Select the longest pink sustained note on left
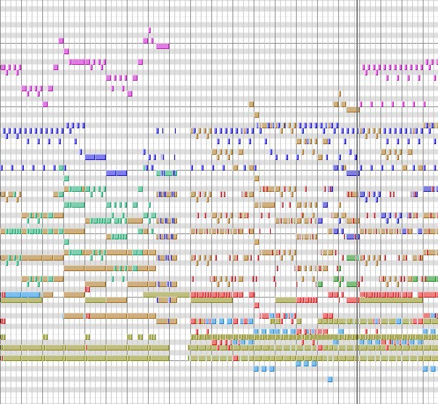438x404 pixels. [x=78, y=61]
